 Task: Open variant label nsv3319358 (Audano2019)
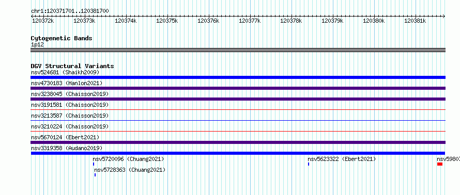coord(67,148)
